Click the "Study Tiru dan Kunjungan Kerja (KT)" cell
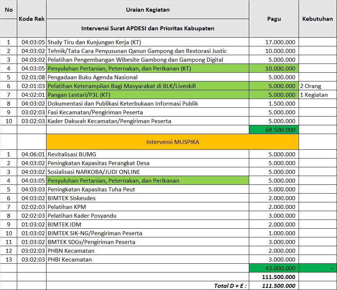 [x=147, y=42]
